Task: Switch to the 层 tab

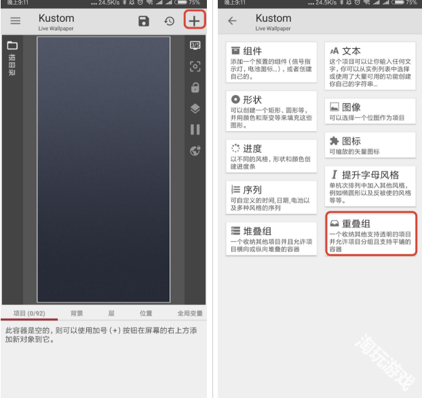Action: [111, 313]
